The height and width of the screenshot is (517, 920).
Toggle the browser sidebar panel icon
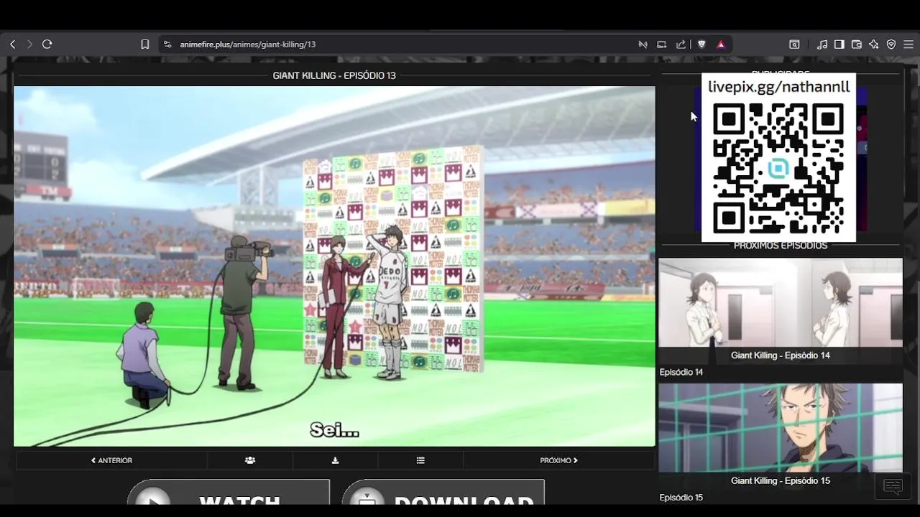click(x=839, y=45)
